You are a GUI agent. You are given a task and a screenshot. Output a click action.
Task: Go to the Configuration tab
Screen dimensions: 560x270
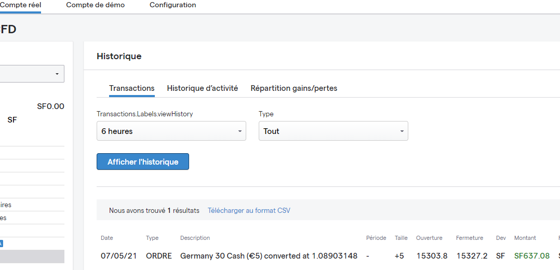(172, 5)
